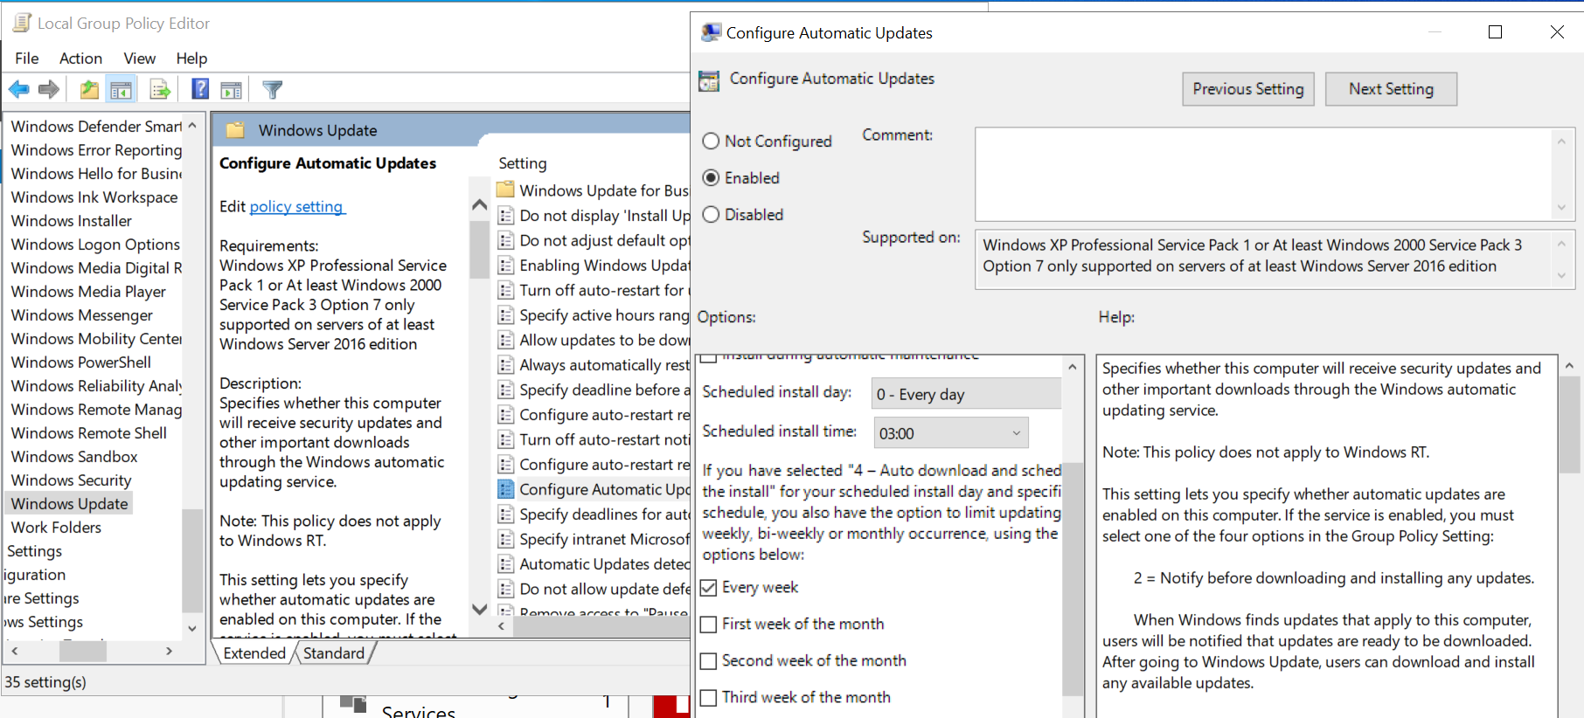Check Second week of the month

[709, 661]
